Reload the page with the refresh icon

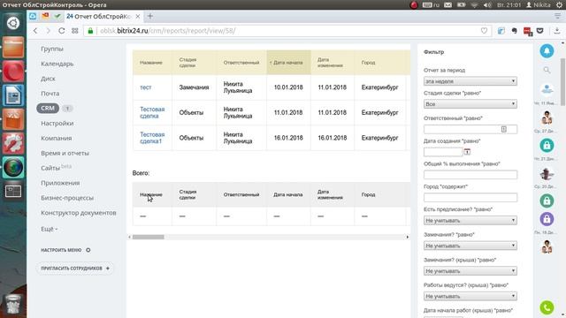61,31
